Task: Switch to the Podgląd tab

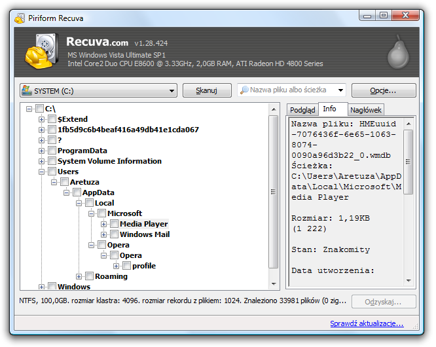Action: pos(302,110)
